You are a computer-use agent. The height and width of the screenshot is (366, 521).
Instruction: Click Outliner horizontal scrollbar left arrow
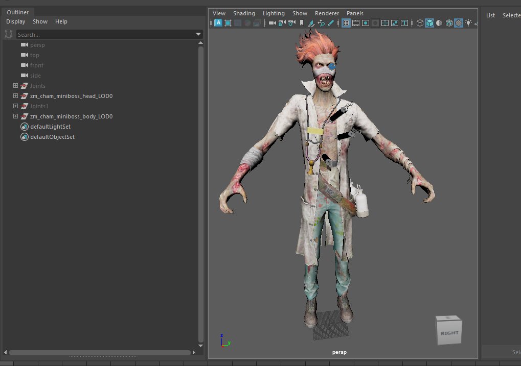click(5, 352)
